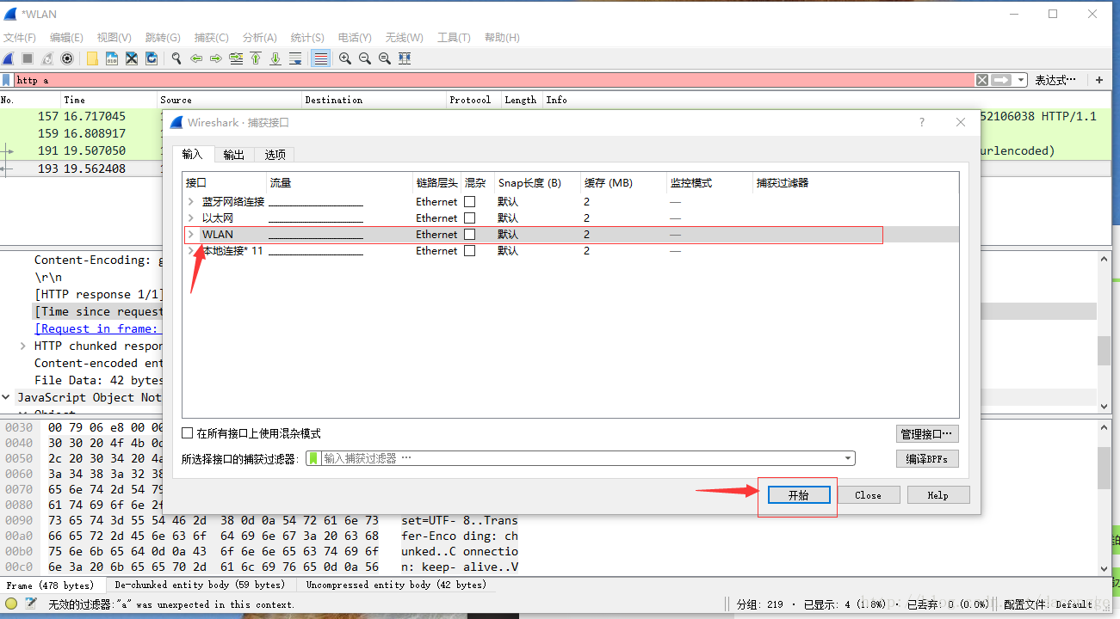The image size is (1120, 619).
Task: Go to next packet with right arrow
Action: [x=216, y=58]
